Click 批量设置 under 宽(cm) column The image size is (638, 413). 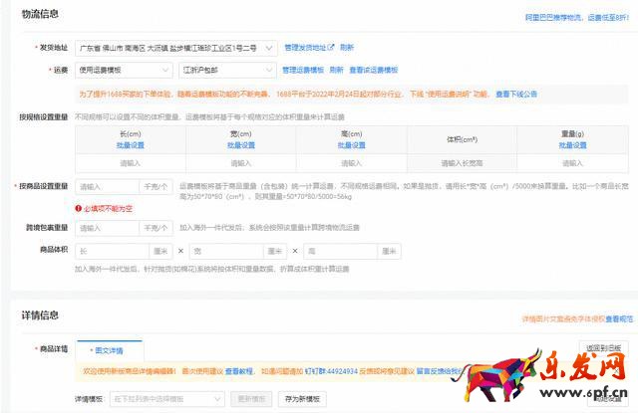point(241,145)
